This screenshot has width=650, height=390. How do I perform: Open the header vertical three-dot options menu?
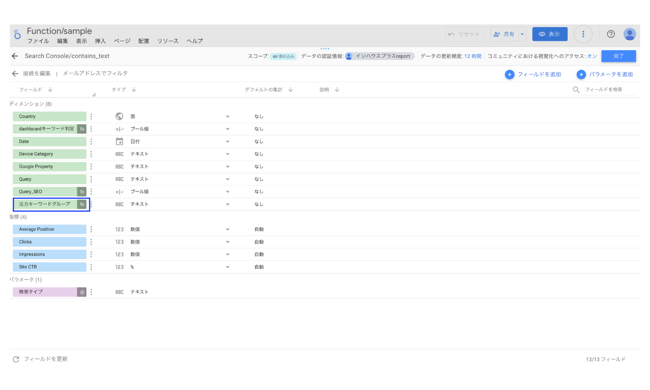click(583, 34)
